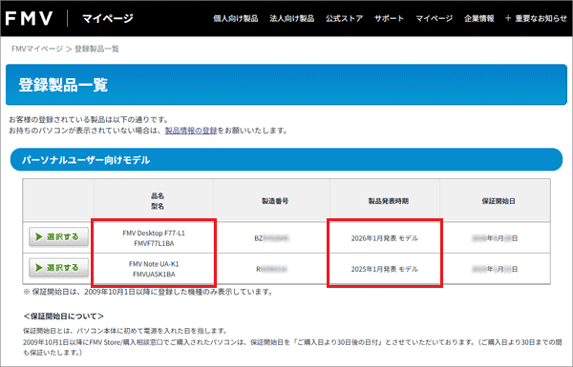Click 選択する for FMV Desktop F77-L1
This screenshot has height=367, width=573.
(x=58, y=237)
